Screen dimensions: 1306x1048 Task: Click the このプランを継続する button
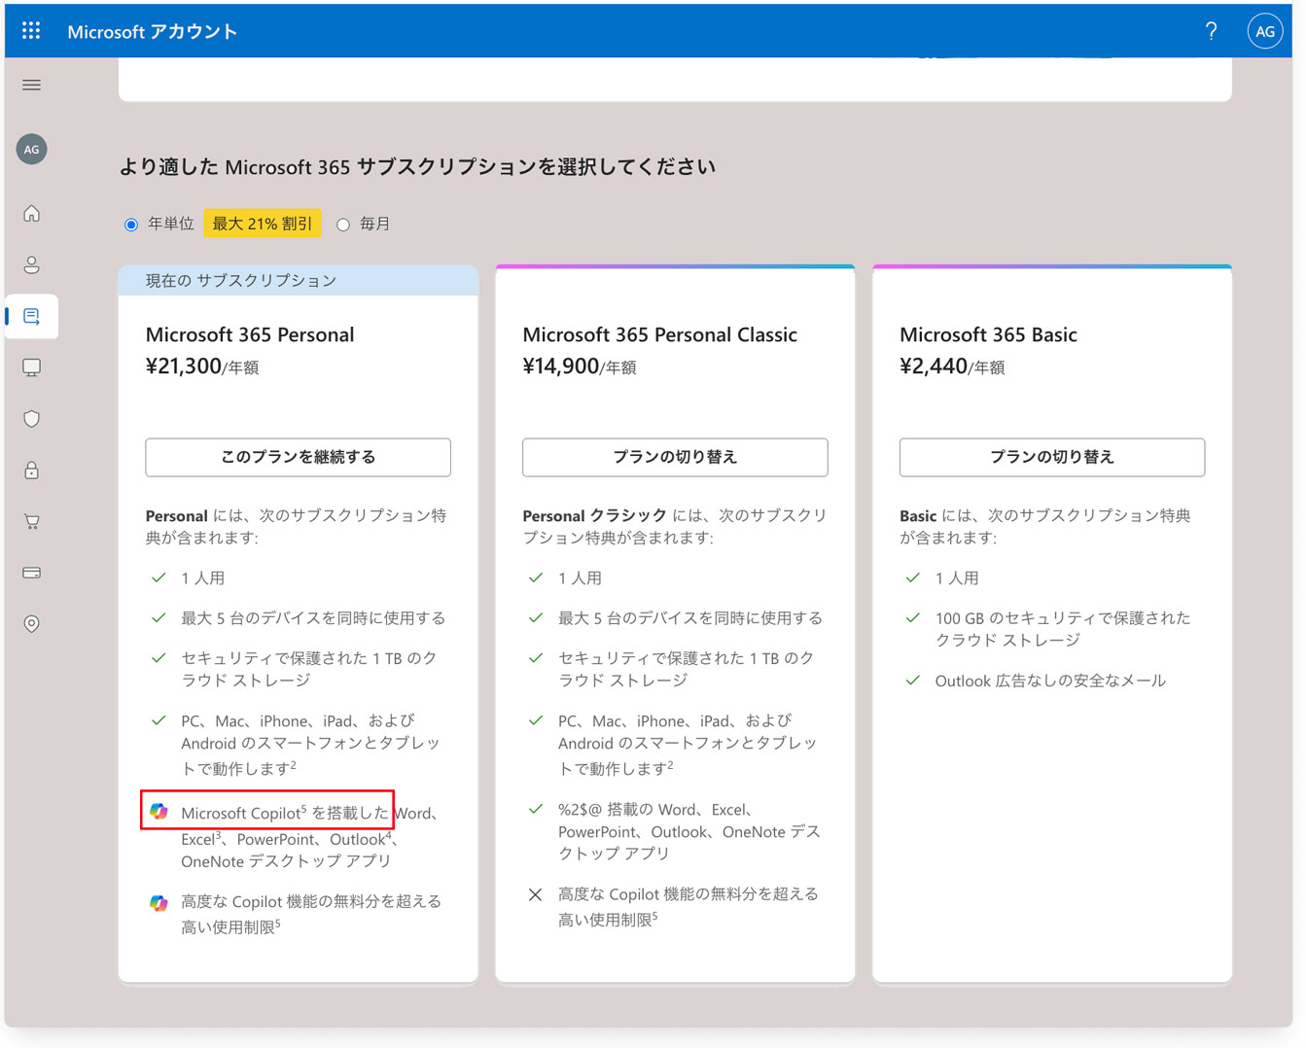298,457
